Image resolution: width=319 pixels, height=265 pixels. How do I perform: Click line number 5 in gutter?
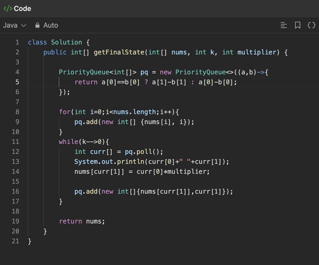[17, 82]
